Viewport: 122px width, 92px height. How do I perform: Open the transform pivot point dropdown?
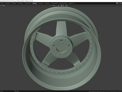(59, 6)
